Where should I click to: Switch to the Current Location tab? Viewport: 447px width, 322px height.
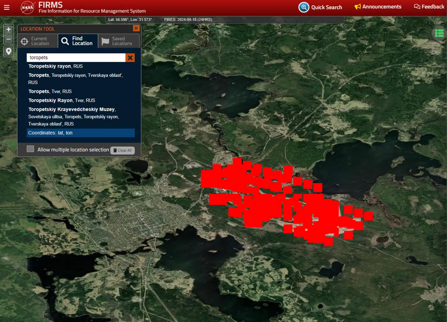[38, 41]
